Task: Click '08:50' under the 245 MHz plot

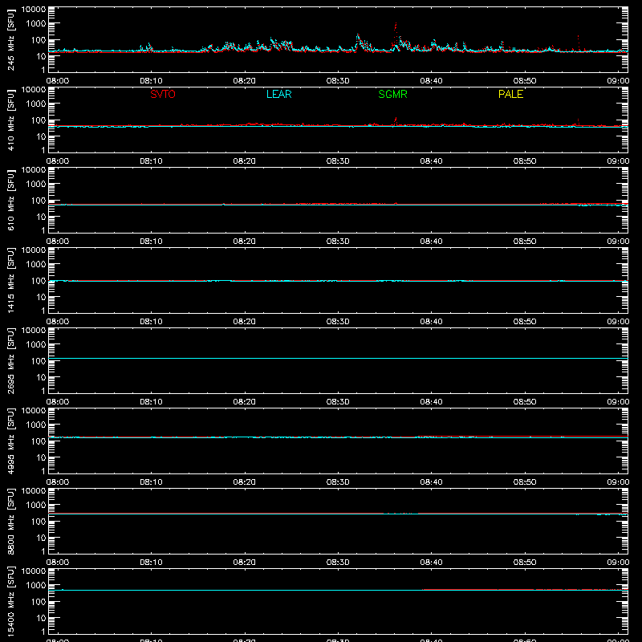Action: click(x=525, y=81)
